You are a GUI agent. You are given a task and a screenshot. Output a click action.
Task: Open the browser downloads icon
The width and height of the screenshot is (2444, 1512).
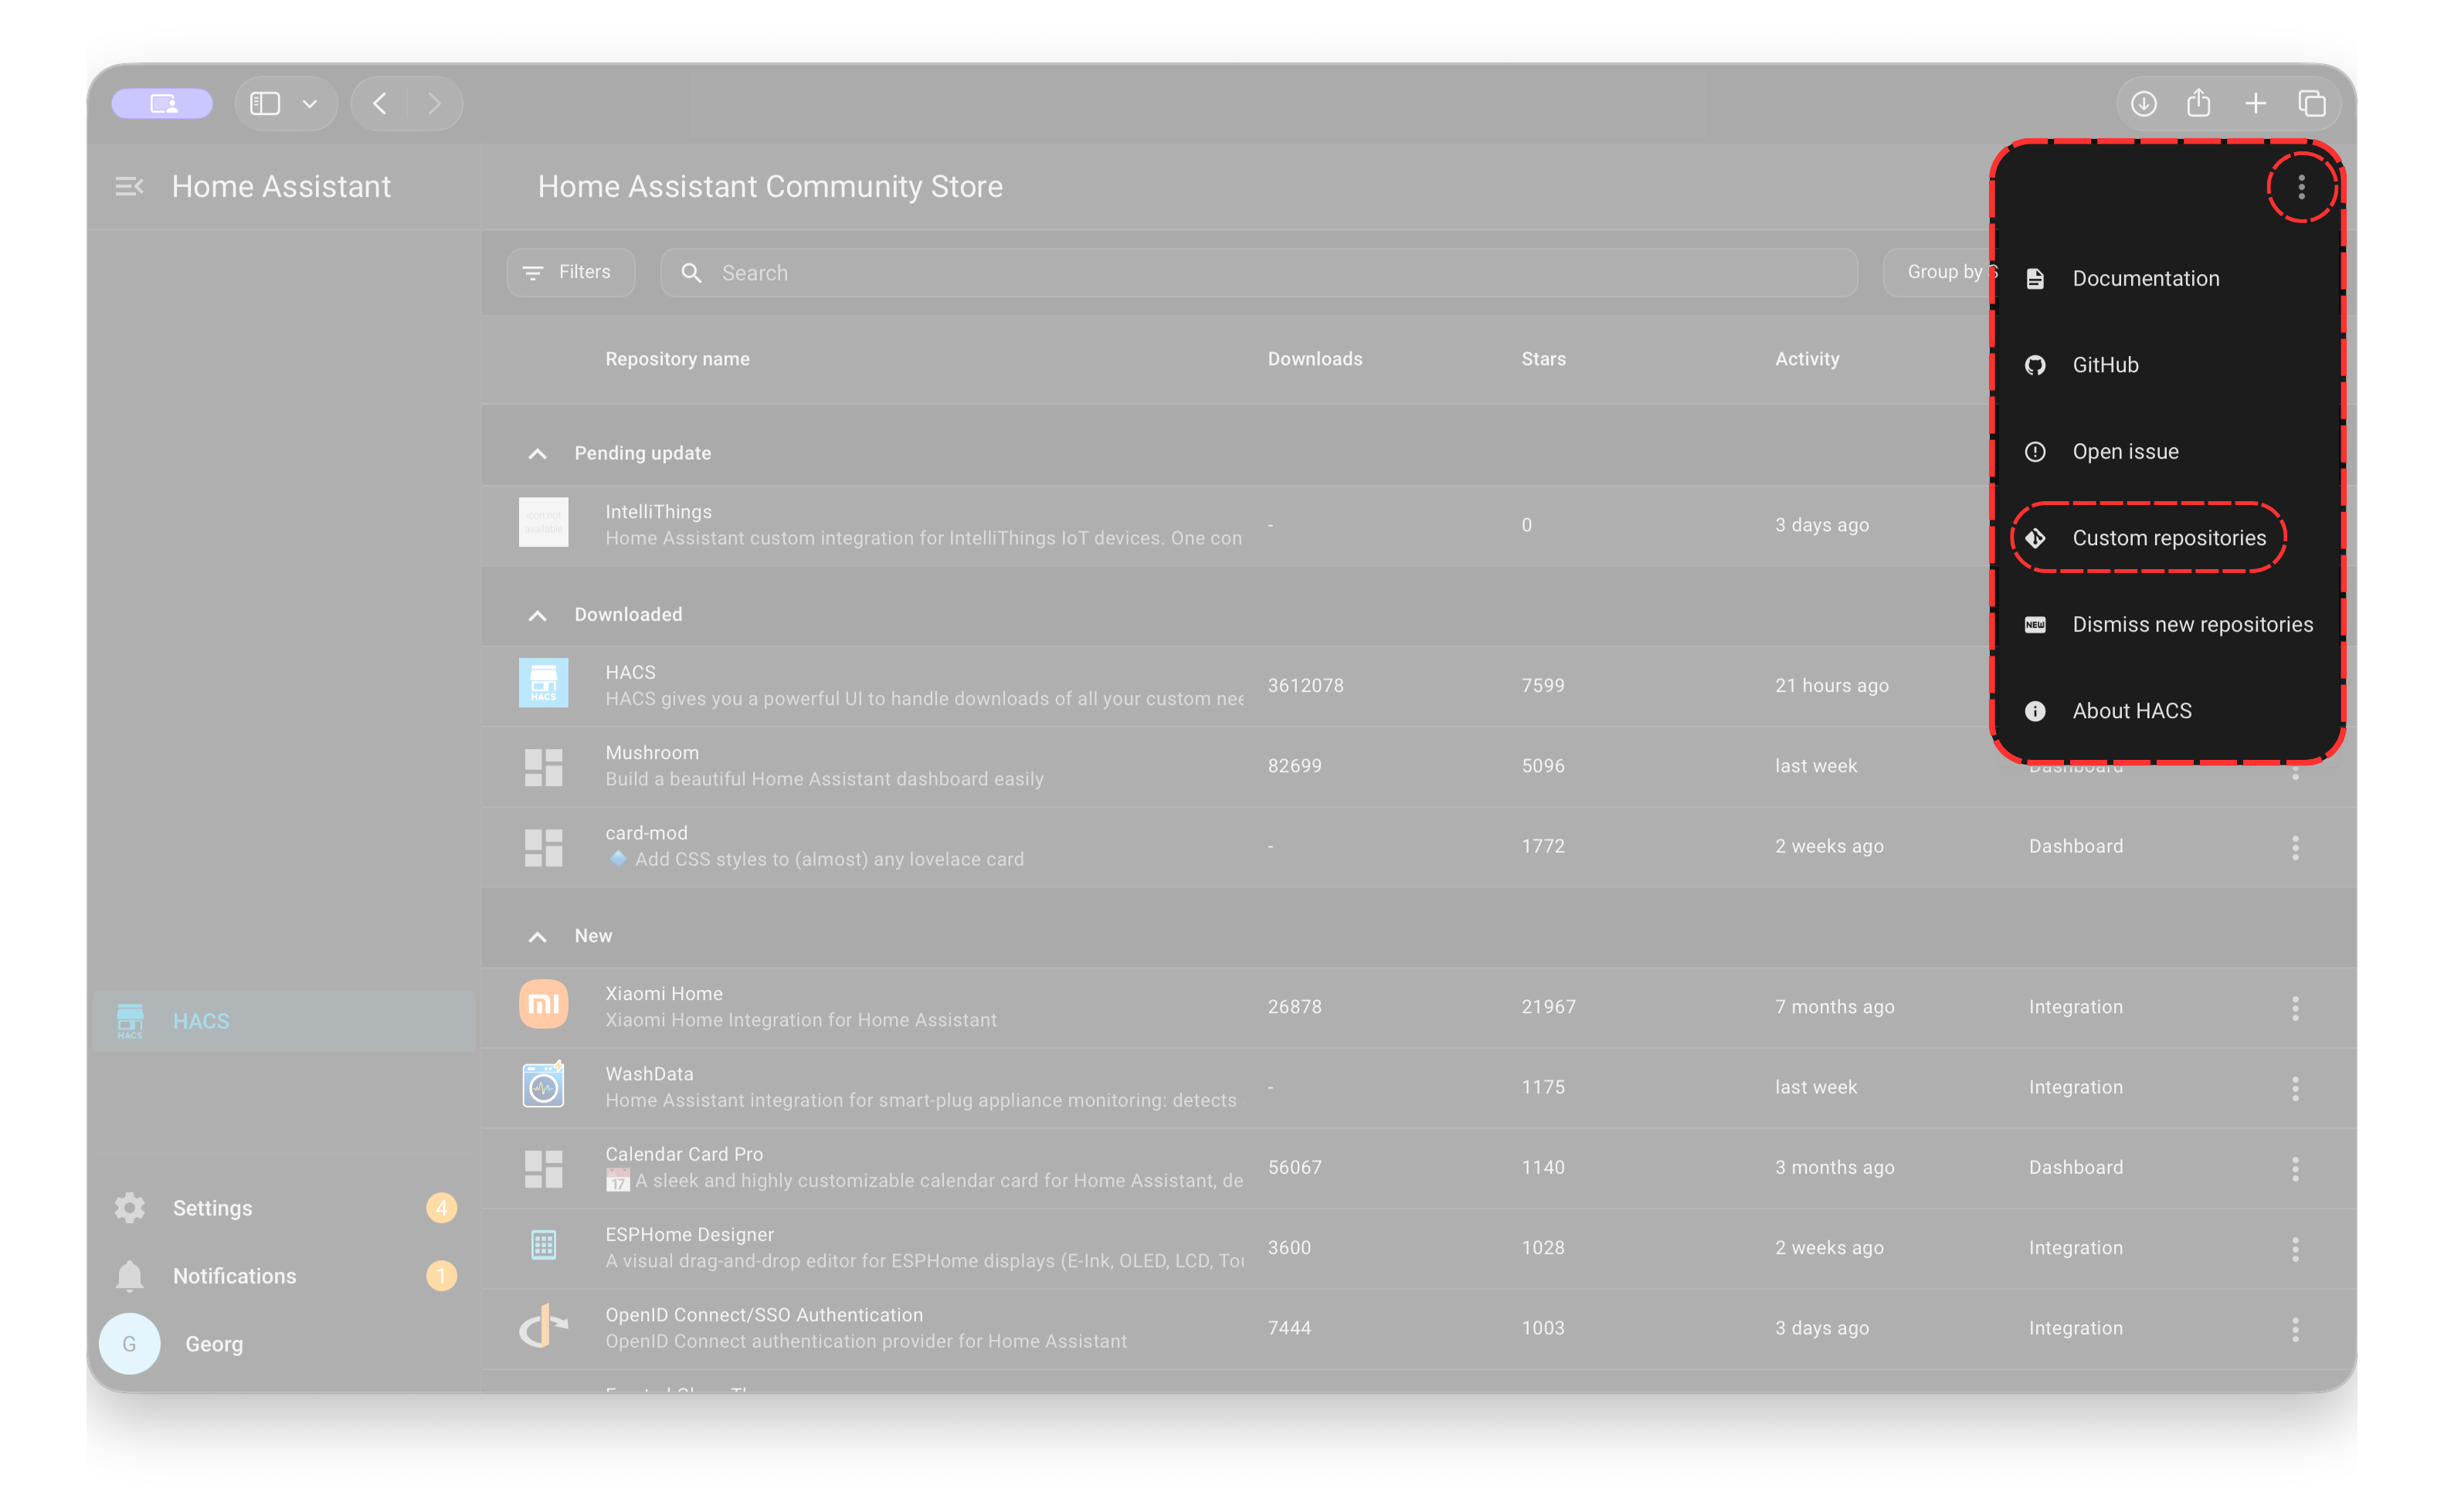pos(2143,103)
